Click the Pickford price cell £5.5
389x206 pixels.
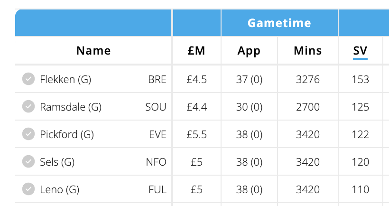pos(196,134)
